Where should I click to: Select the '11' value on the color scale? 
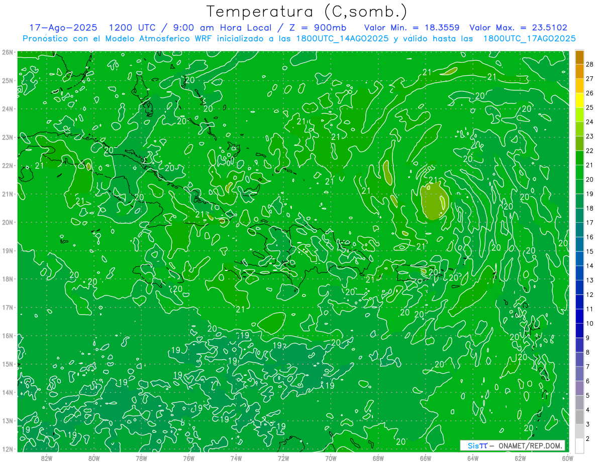click(589, 309)
